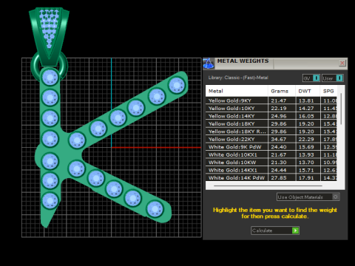Image resolution: width=355 pixels, height=266 pixels.
Task: Select the White Gold:10KW row
Action: (271, 163)
